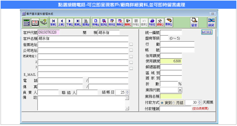Expand the 公司地址 ellipsis button
The width and height of the screenshot is (237, 126).
click(x=131, y=50)
